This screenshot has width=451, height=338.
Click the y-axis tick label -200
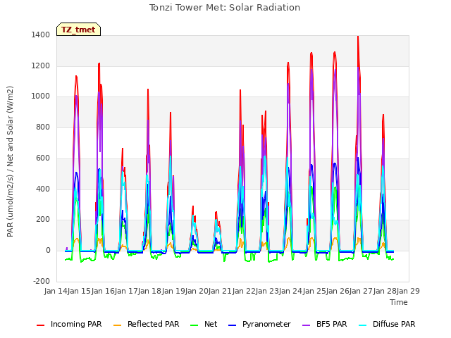tap(42, 282)
